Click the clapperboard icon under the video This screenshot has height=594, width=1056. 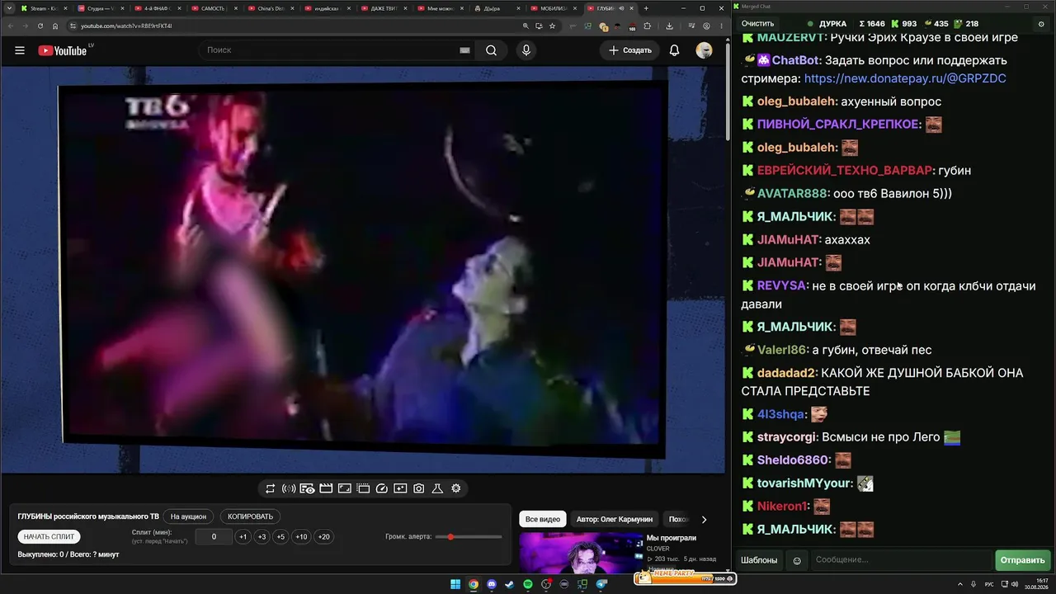click(326, 488)
